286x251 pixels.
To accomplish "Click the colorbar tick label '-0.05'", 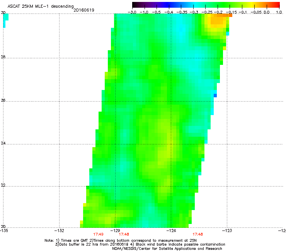I will point(256,12).
